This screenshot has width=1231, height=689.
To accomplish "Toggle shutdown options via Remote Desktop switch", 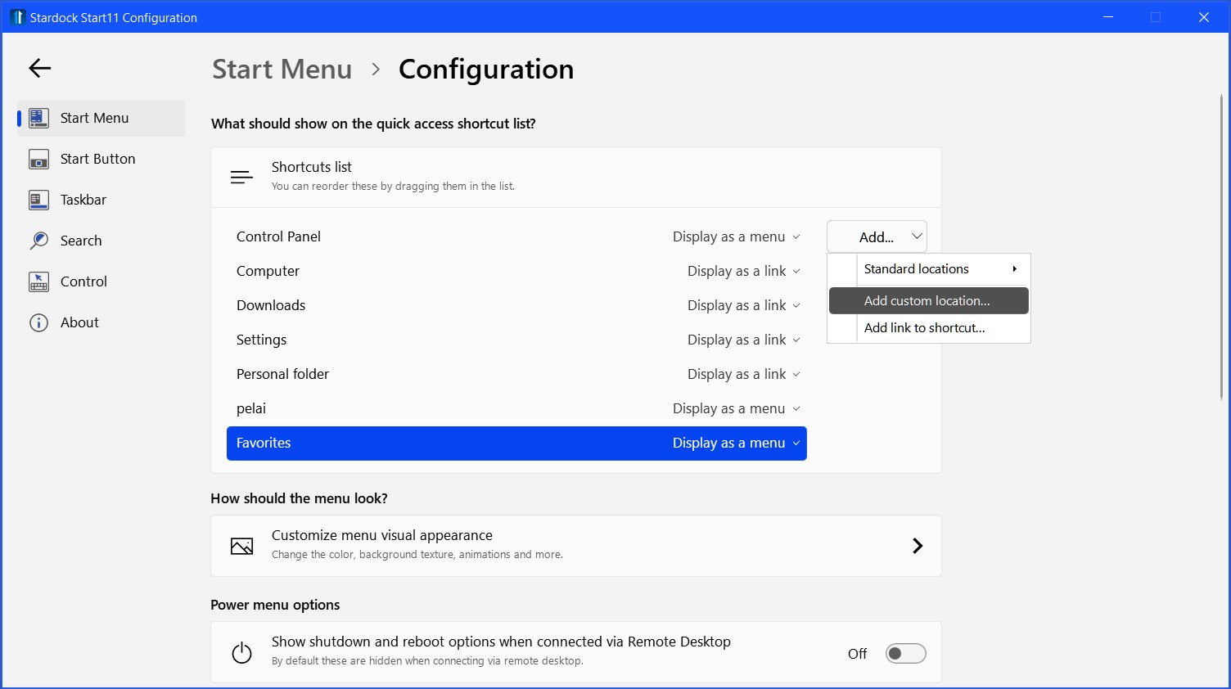I will point(905,653).
